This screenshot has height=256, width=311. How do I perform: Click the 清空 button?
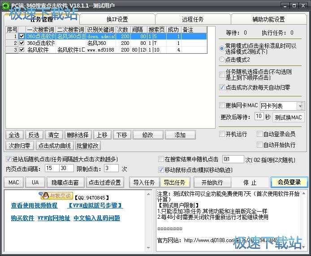pyautogui.click(x=54, y=135)
